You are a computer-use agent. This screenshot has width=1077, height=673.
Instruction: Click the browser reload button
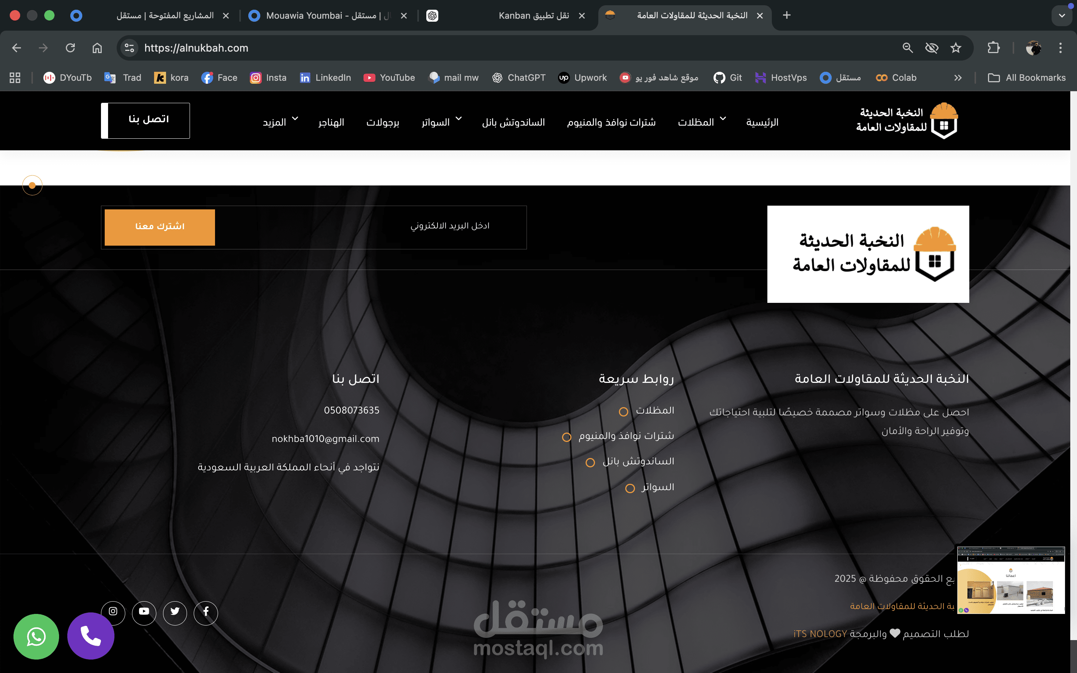[x=70, y=47]
